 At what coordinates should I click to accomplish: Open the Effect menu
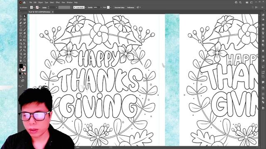(58, 2)
